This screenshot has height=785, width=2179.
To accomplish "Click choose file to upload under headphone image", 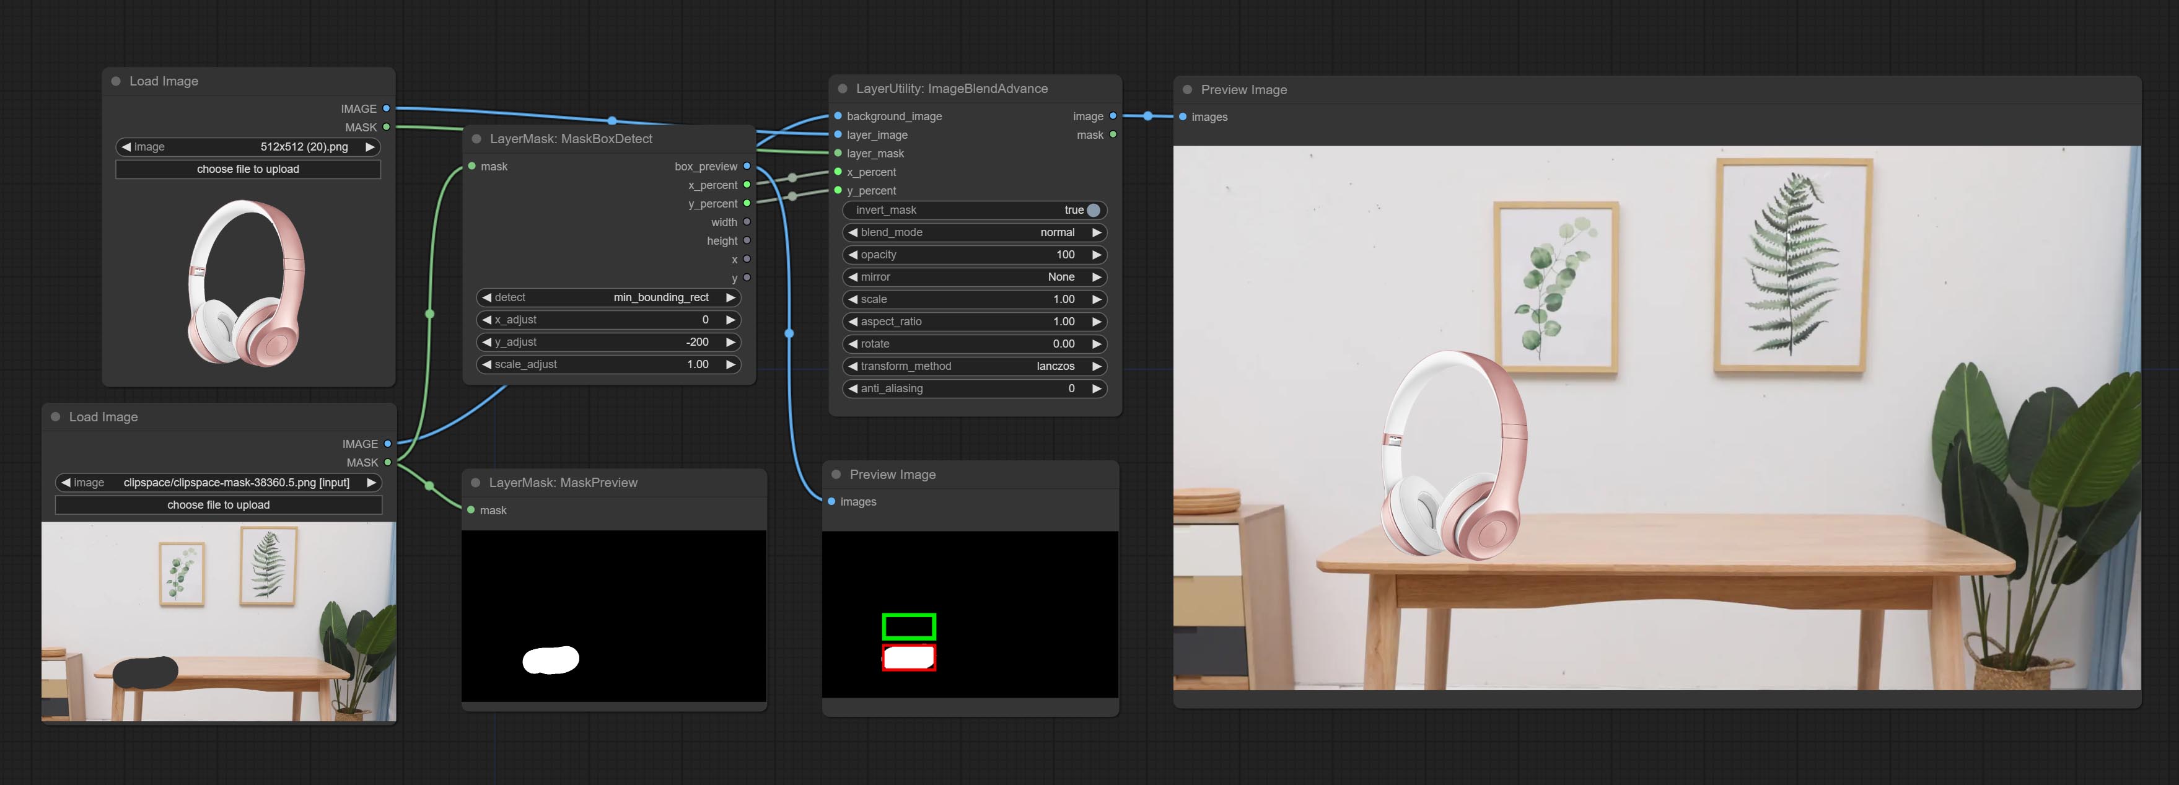I will click(x=248, y=169).
